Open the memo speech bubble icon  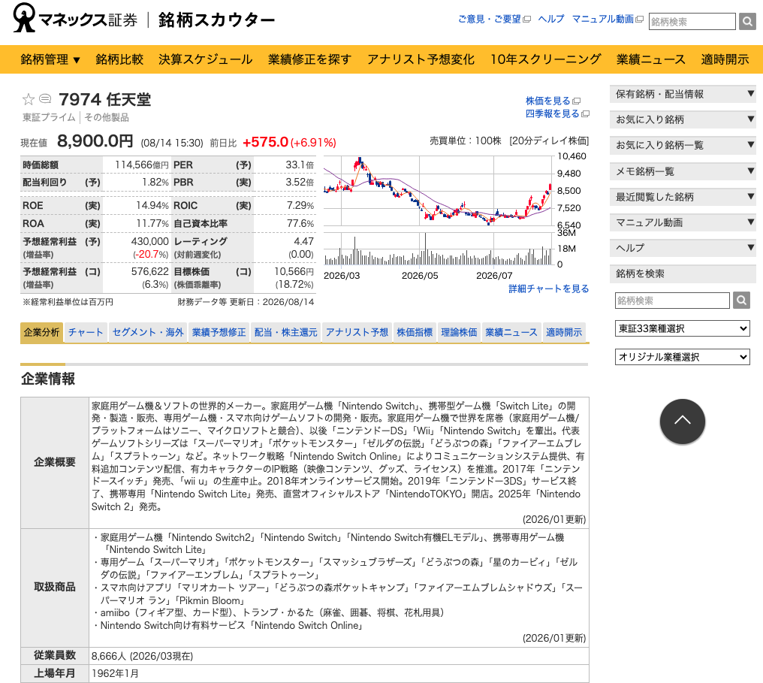pos(45,99)
